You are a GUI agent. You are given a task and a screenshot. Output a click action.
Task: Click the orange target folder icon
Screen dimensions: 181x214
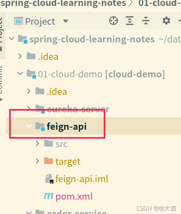click(49, 161)
